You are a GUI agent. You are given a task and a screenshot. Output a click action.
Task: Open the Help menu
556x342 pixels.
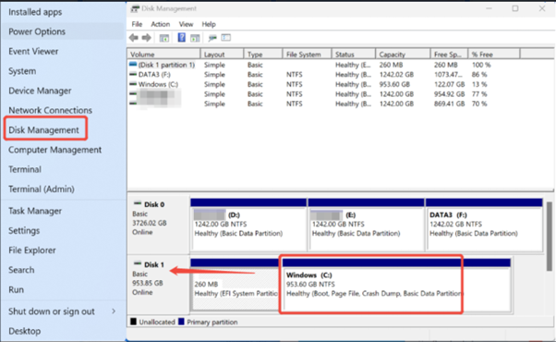209,24
